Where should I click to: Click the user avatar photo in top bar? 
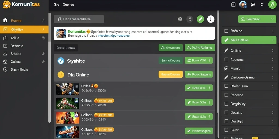tap(243, 4)
